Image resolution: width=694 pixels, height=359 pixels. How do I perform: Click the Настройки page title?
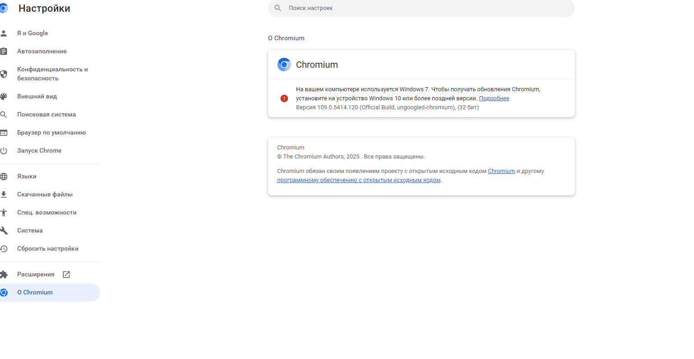[44, 8]
